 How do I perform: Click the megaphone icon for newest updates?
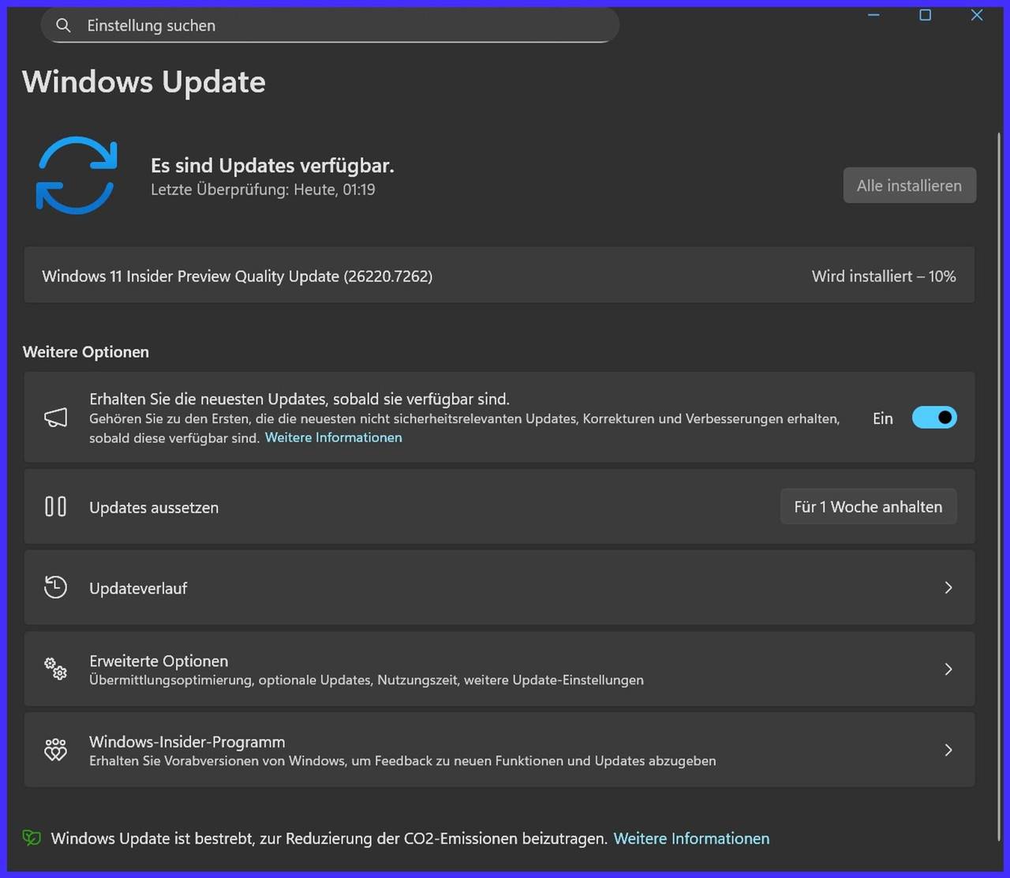55,418
